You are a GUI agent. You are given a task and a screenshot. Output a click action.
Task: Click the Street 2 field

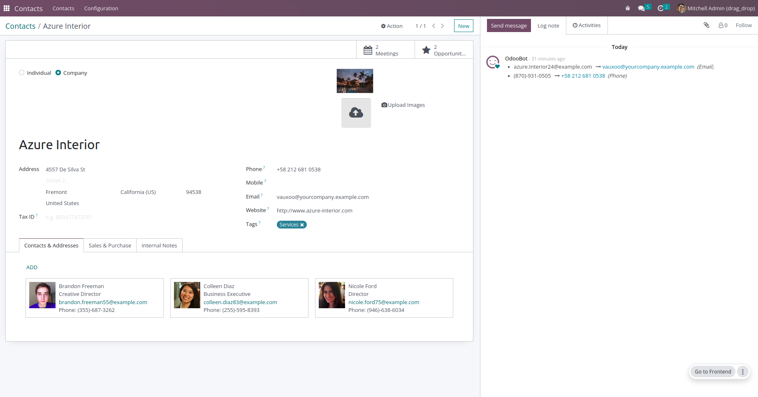pos(123,180)
